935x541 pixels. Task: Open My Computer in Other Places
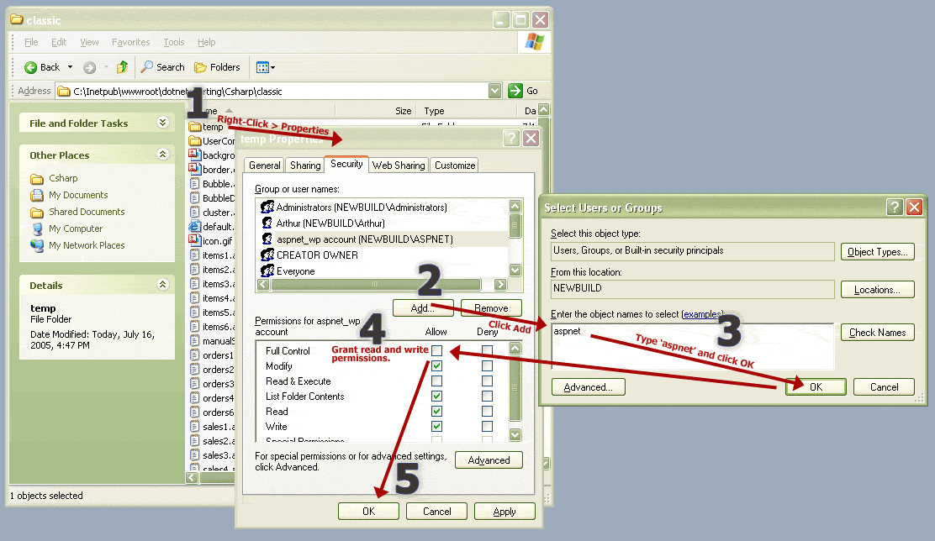click(x=75, y=228)
